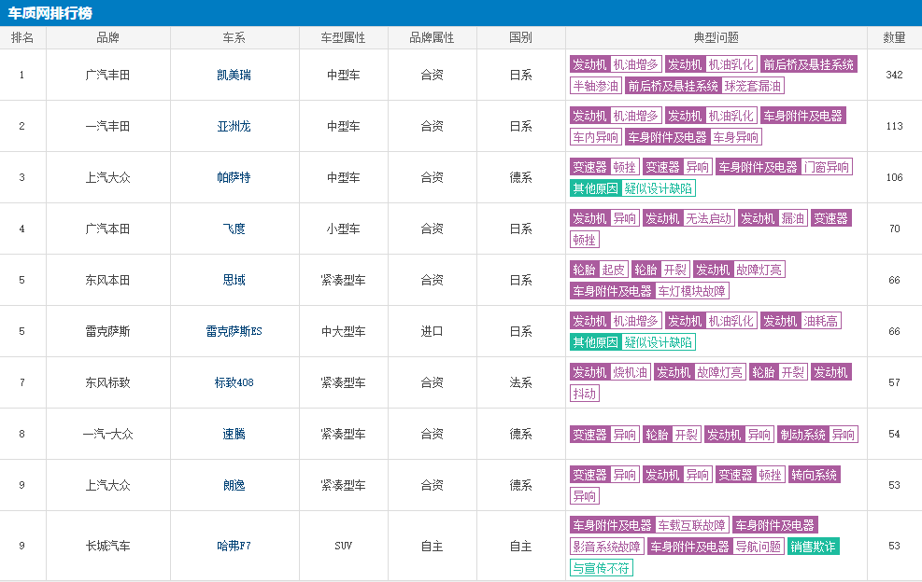Screen dimensions: 922x582
Task: Click the 顿挫 tag in 飞度 row
Action: coord(585,239)
